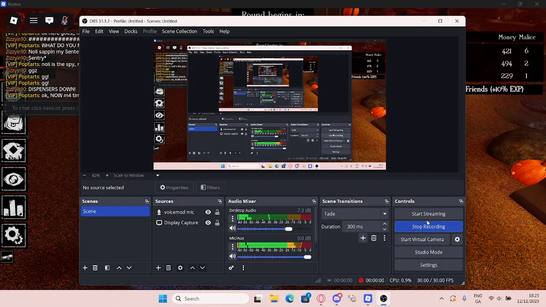Toggle the Roblox chat bubble icon

pyautogui.click(x=49, y=21)
